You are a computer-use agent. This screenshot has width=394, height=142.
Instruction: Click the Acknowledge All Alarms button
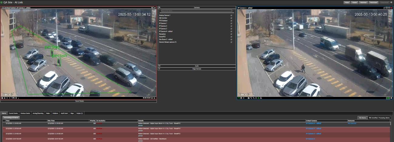click(11, 117)
